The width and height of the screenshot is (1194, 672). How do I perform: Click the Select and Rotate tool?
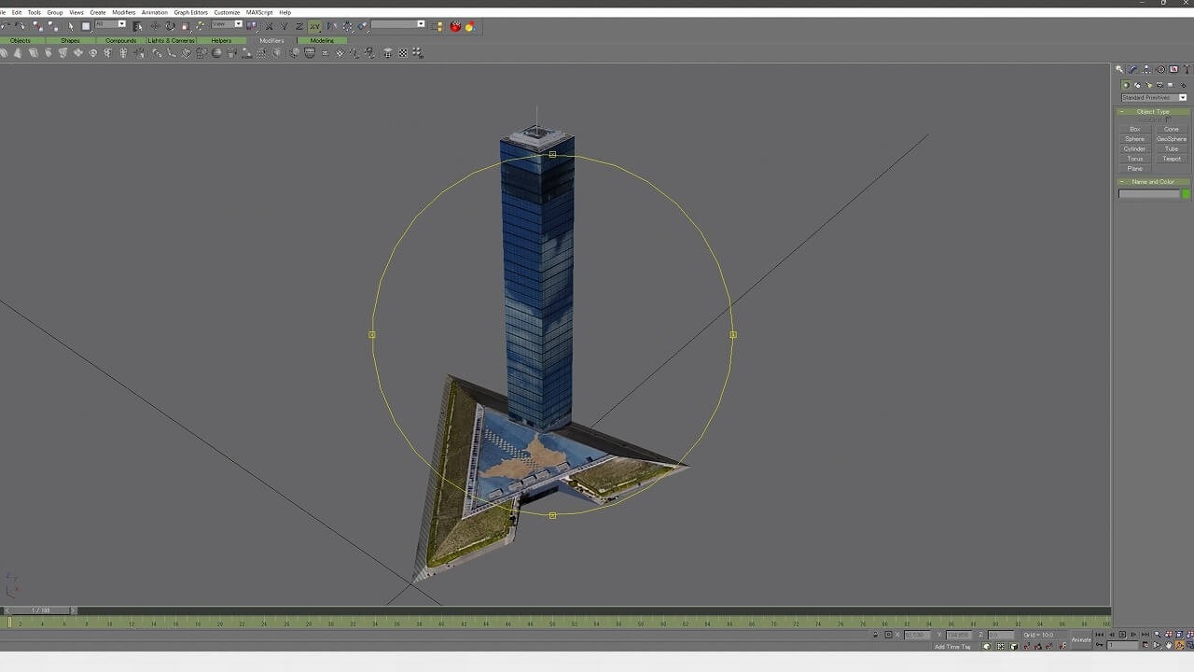pyautogui.click(x=170, y=26)
